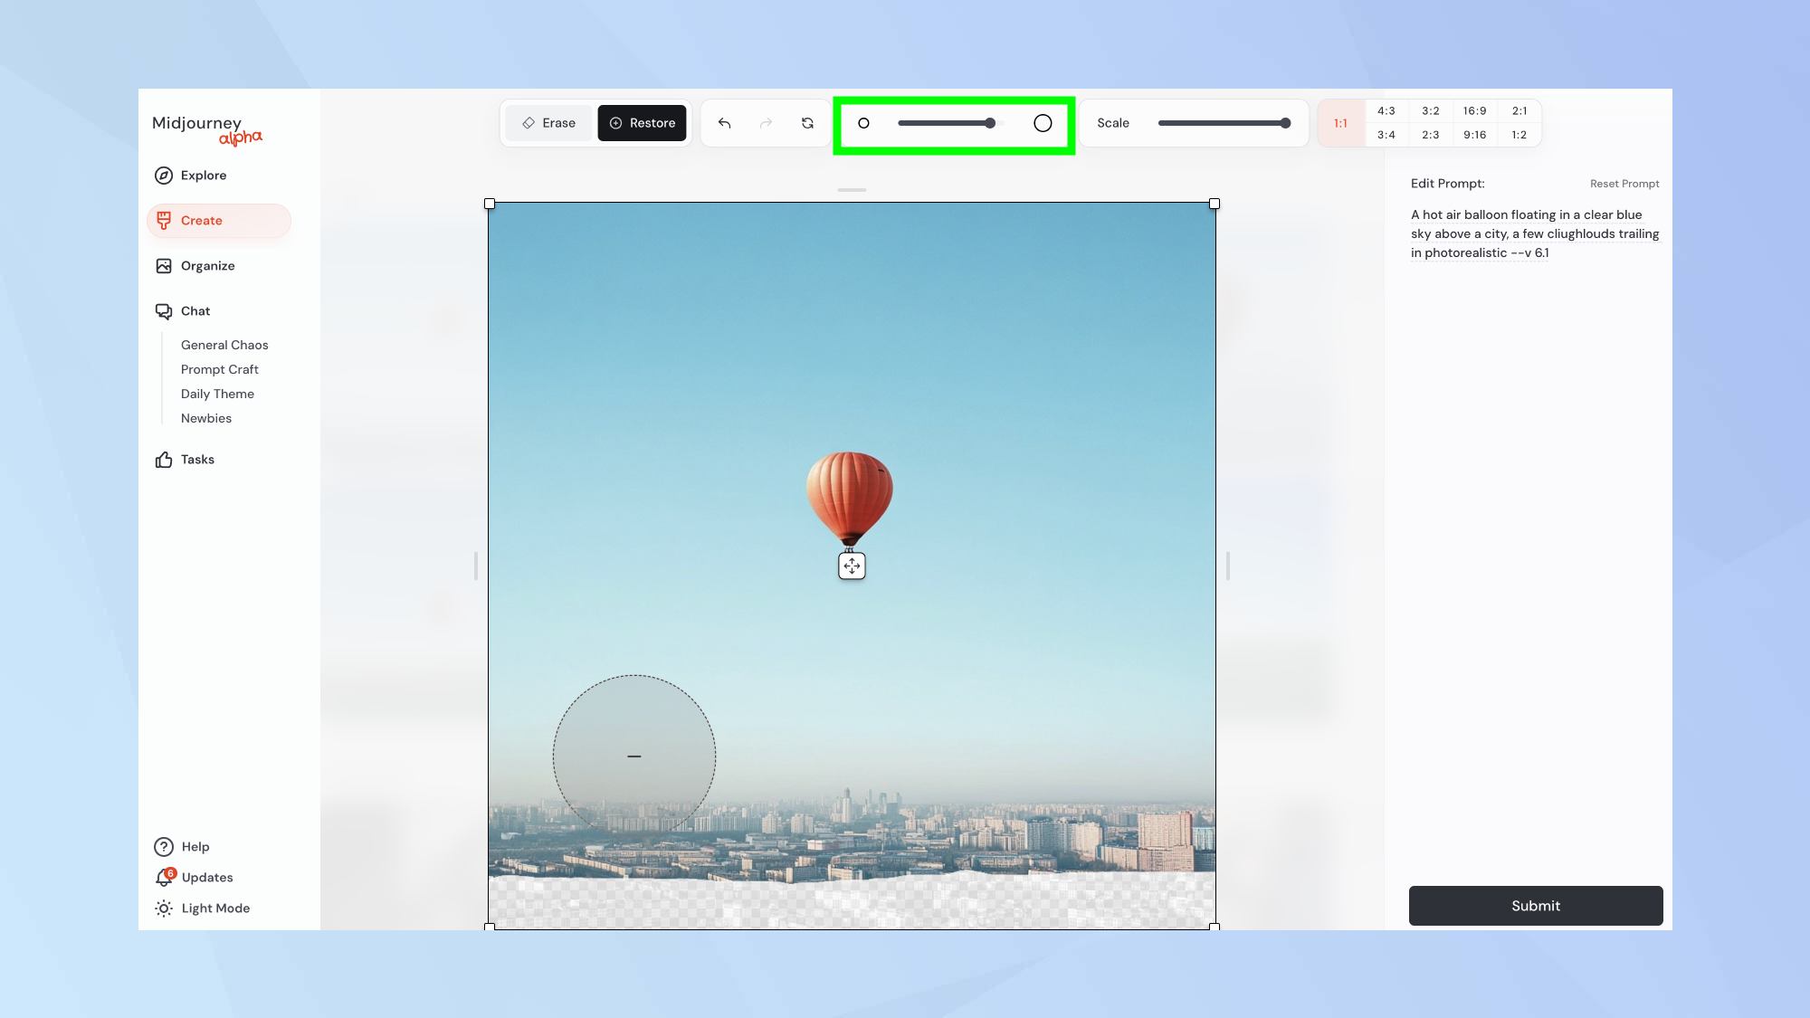Drag the brush size slider
Screen dimensions: 1810x1018
(989, 123)
